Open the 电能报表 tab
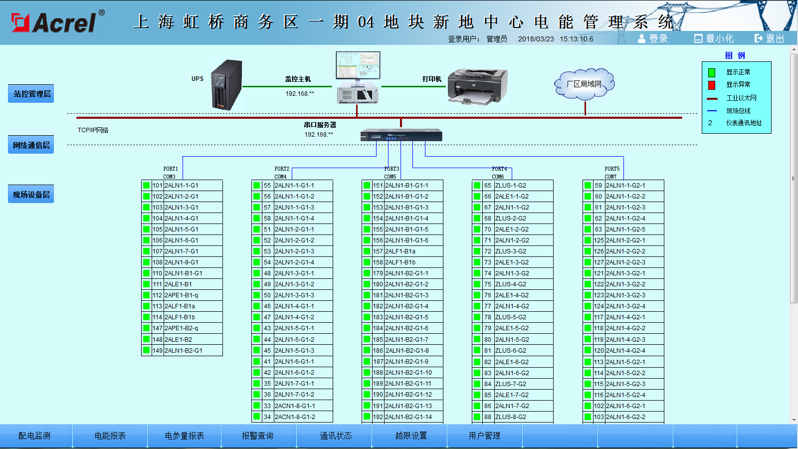Viewport: 798px width, 449px height. coord(110,436)
